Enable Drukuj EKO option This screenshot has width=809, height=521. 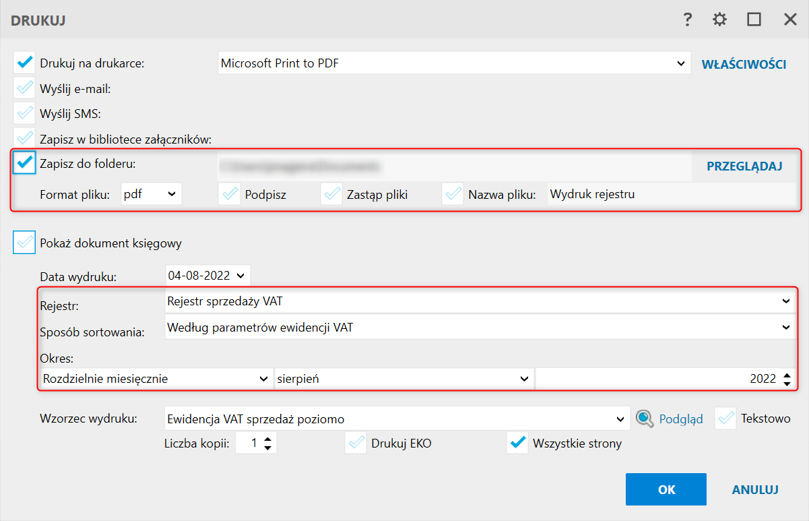(355, 443)
